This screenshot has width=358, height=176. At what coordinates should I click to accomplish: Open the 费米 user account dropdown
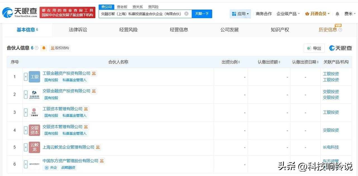click(x=350, y=14)
